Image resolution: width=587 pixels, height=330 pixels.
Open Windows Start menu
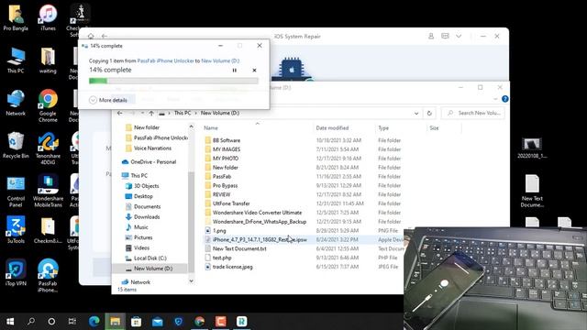(x=10, y=322)
